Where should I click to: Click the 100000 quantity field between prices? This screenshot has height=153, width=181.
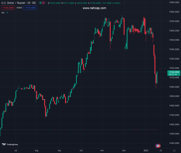[x=19, y=8]
